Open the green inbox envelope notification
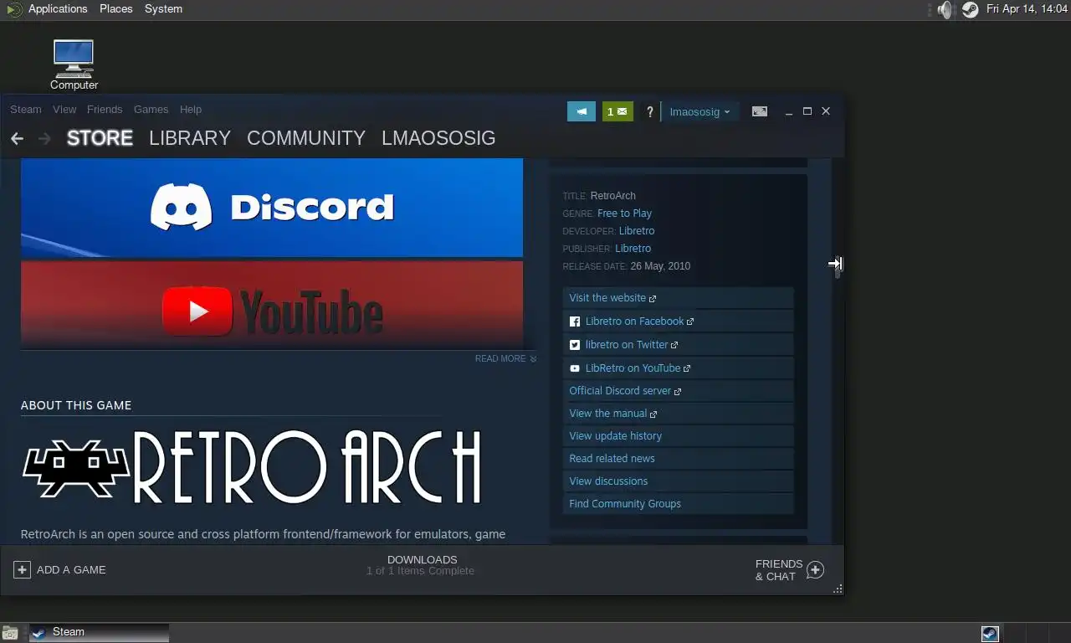1071x643 pixels. pyautogui.click(x=617, y=111)
